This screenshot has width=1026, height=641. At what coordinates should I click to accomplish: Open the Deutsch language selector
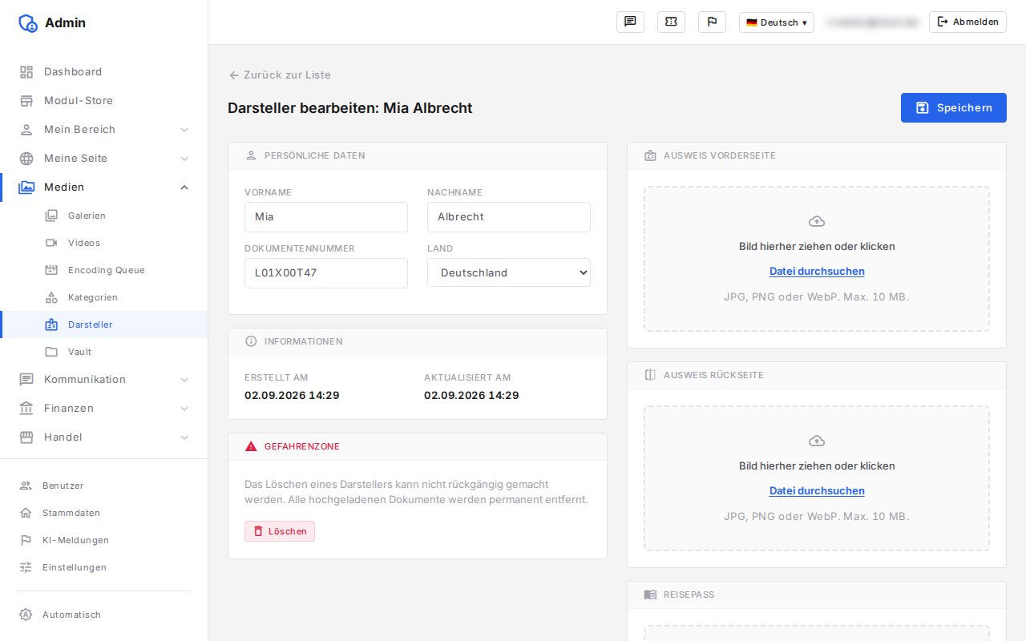point(777,22)
